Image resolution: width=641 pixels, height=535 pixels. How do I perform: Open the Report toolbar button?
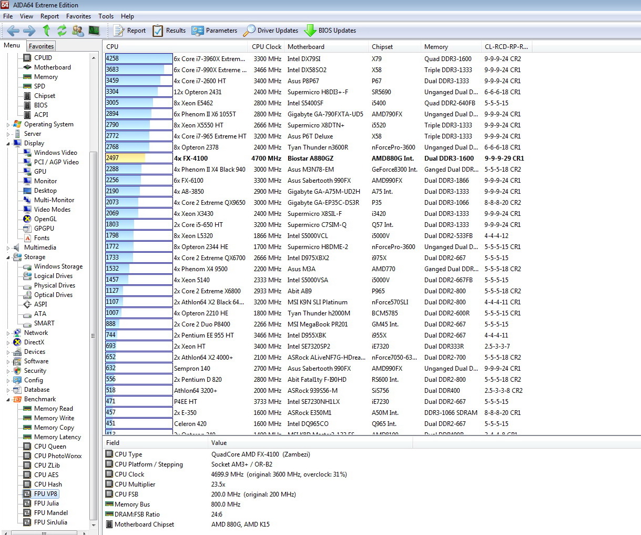click(129, 31)
